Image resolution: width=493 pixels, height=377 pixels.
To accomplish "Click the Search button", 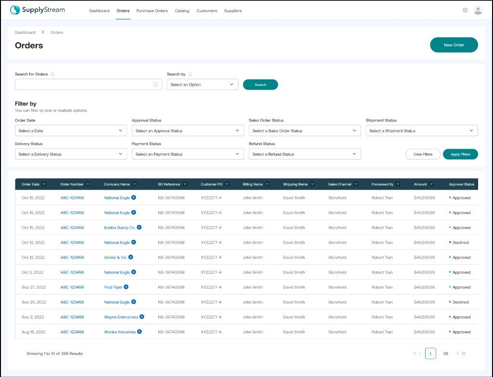I will click(260, 85).
